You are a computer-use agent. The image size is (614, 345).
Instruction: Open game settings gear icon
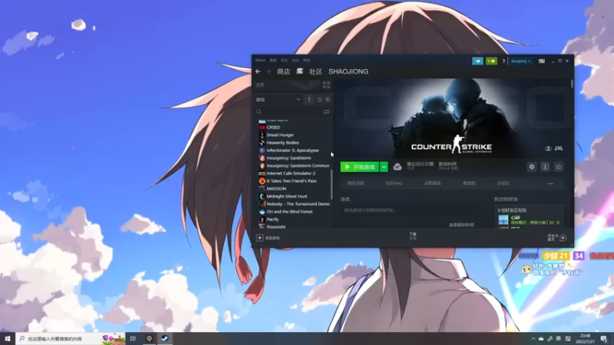[531, 167]
